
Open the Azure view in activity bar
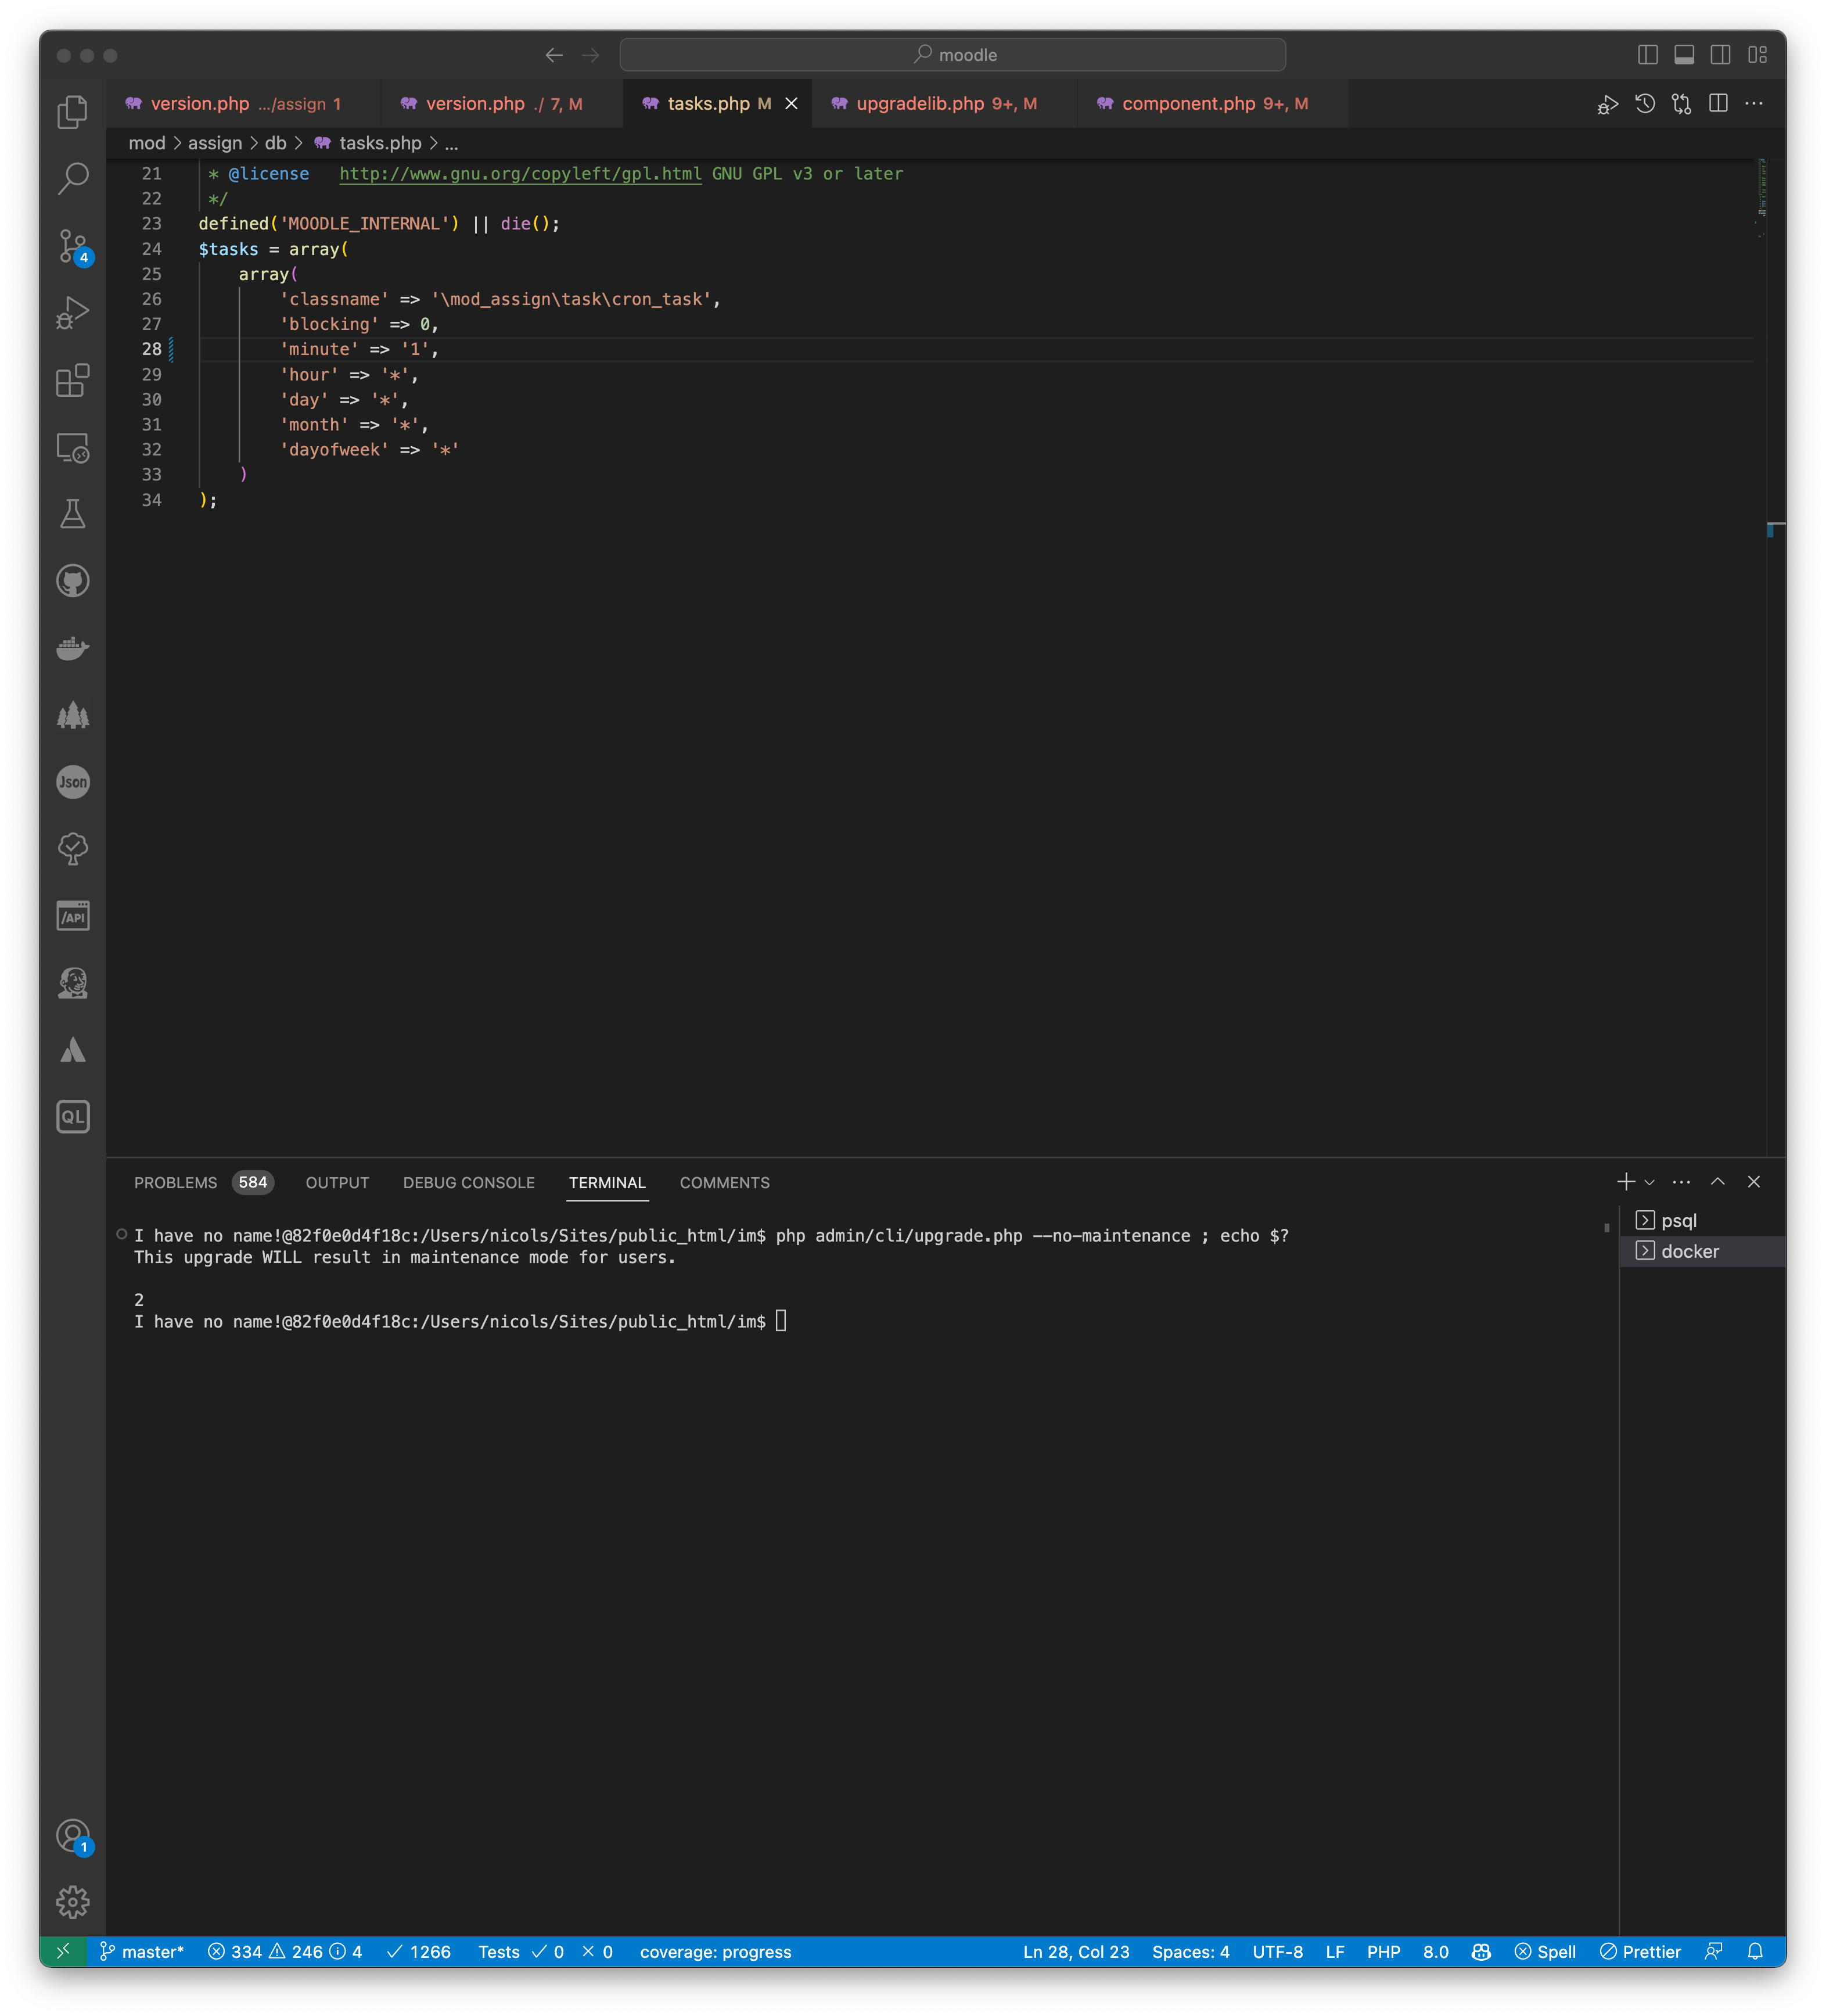click(73, 1049)
